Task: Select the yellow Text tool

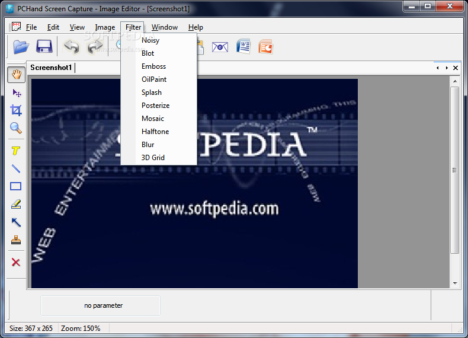Action: pyautogui.click(x=16, y=151)
